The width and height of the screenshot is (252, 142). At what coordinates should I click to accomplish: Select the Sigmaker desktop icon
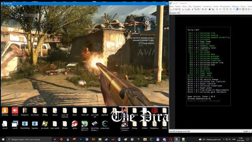[x=35, y=125]
